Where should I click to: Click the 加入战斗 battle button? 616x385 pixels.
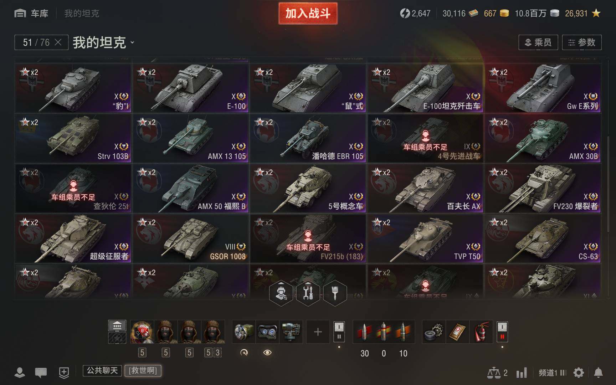(308, 14)
